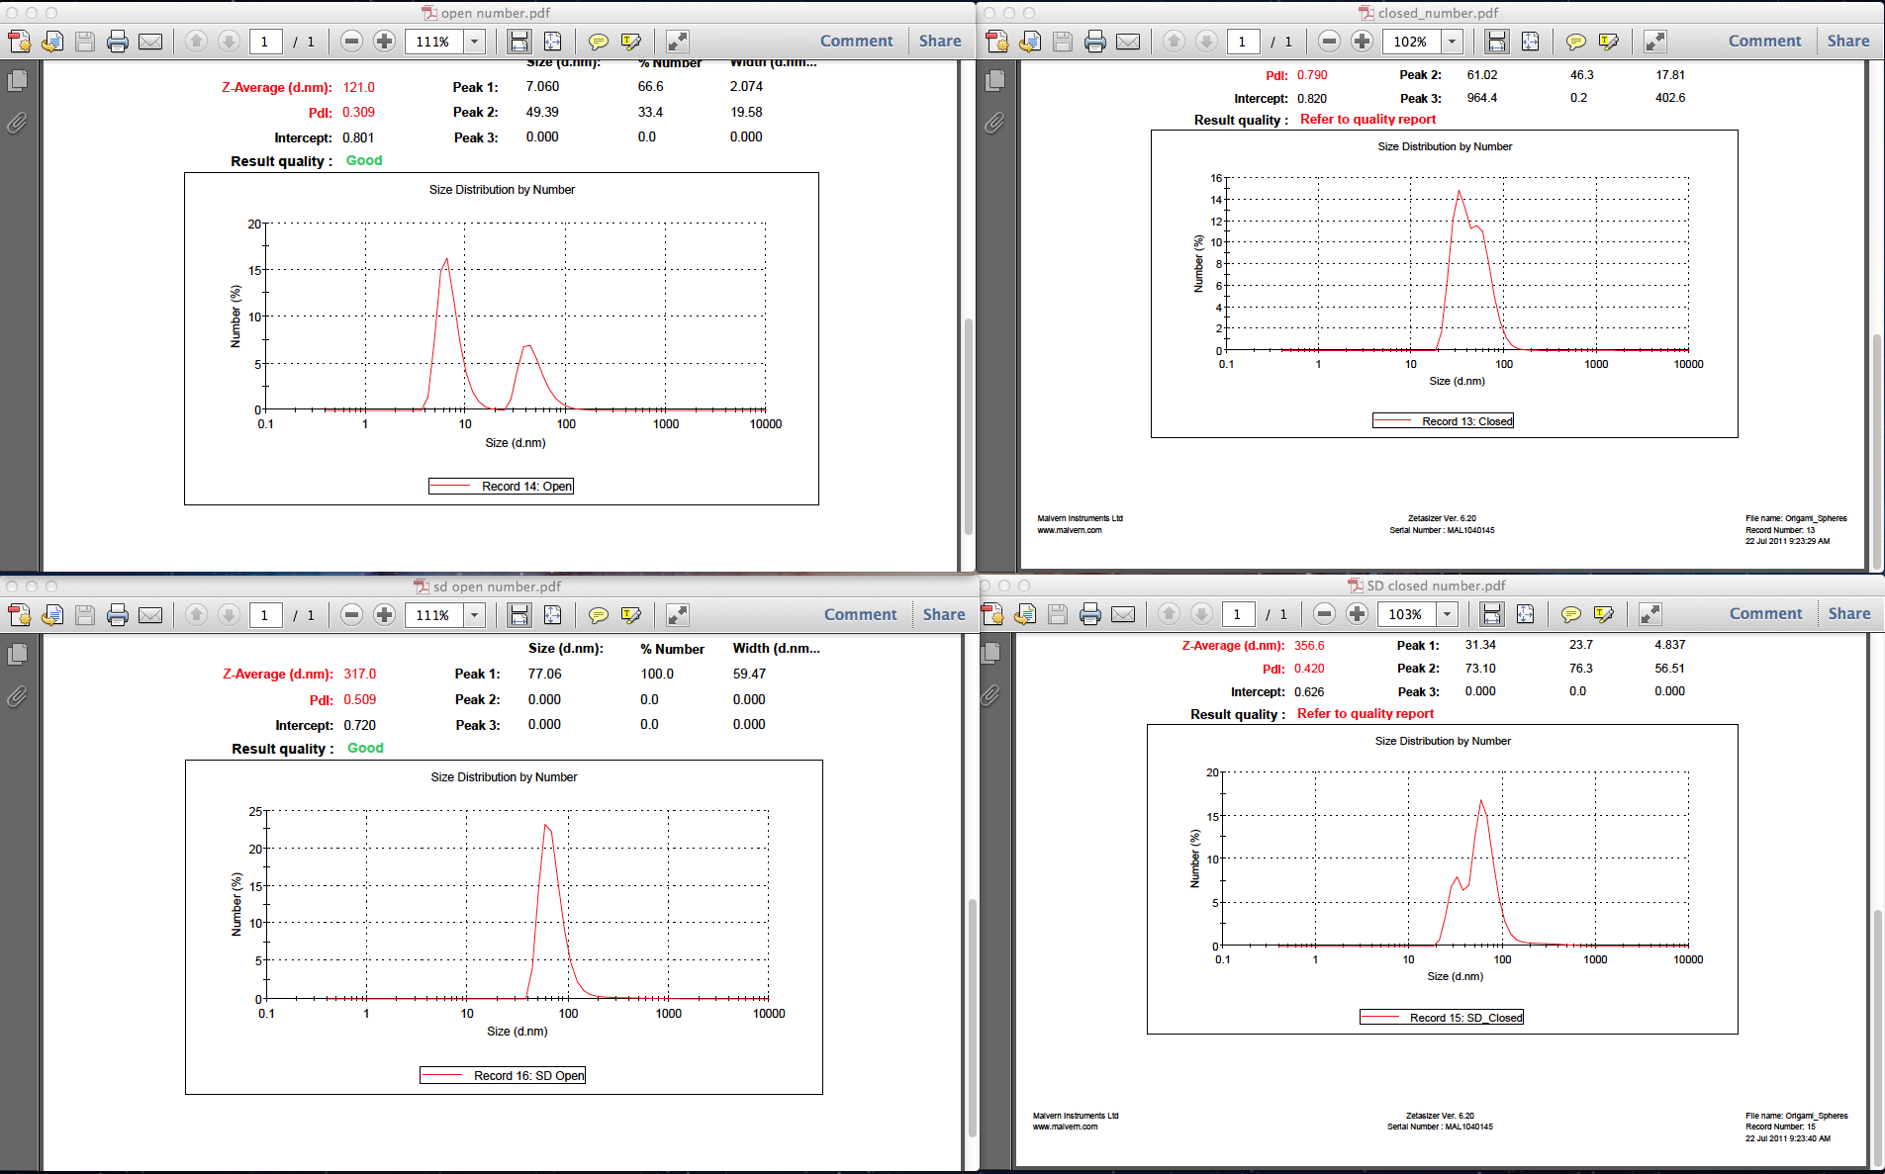The width and height of the screenshot is (1885, 1174).
Task: Fit one full page in closed_number.pdf window
Action: pos(1530,42)
